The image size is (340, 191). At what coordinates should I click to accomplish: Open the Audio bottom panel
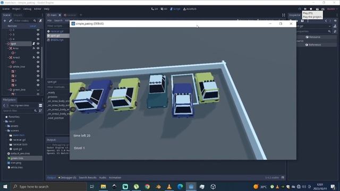pos(103,178)
